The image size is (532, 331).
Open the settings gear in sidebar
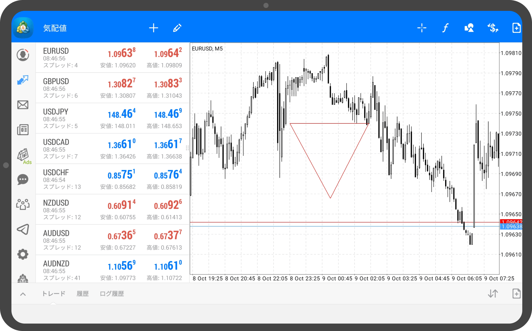coord(23,254)
